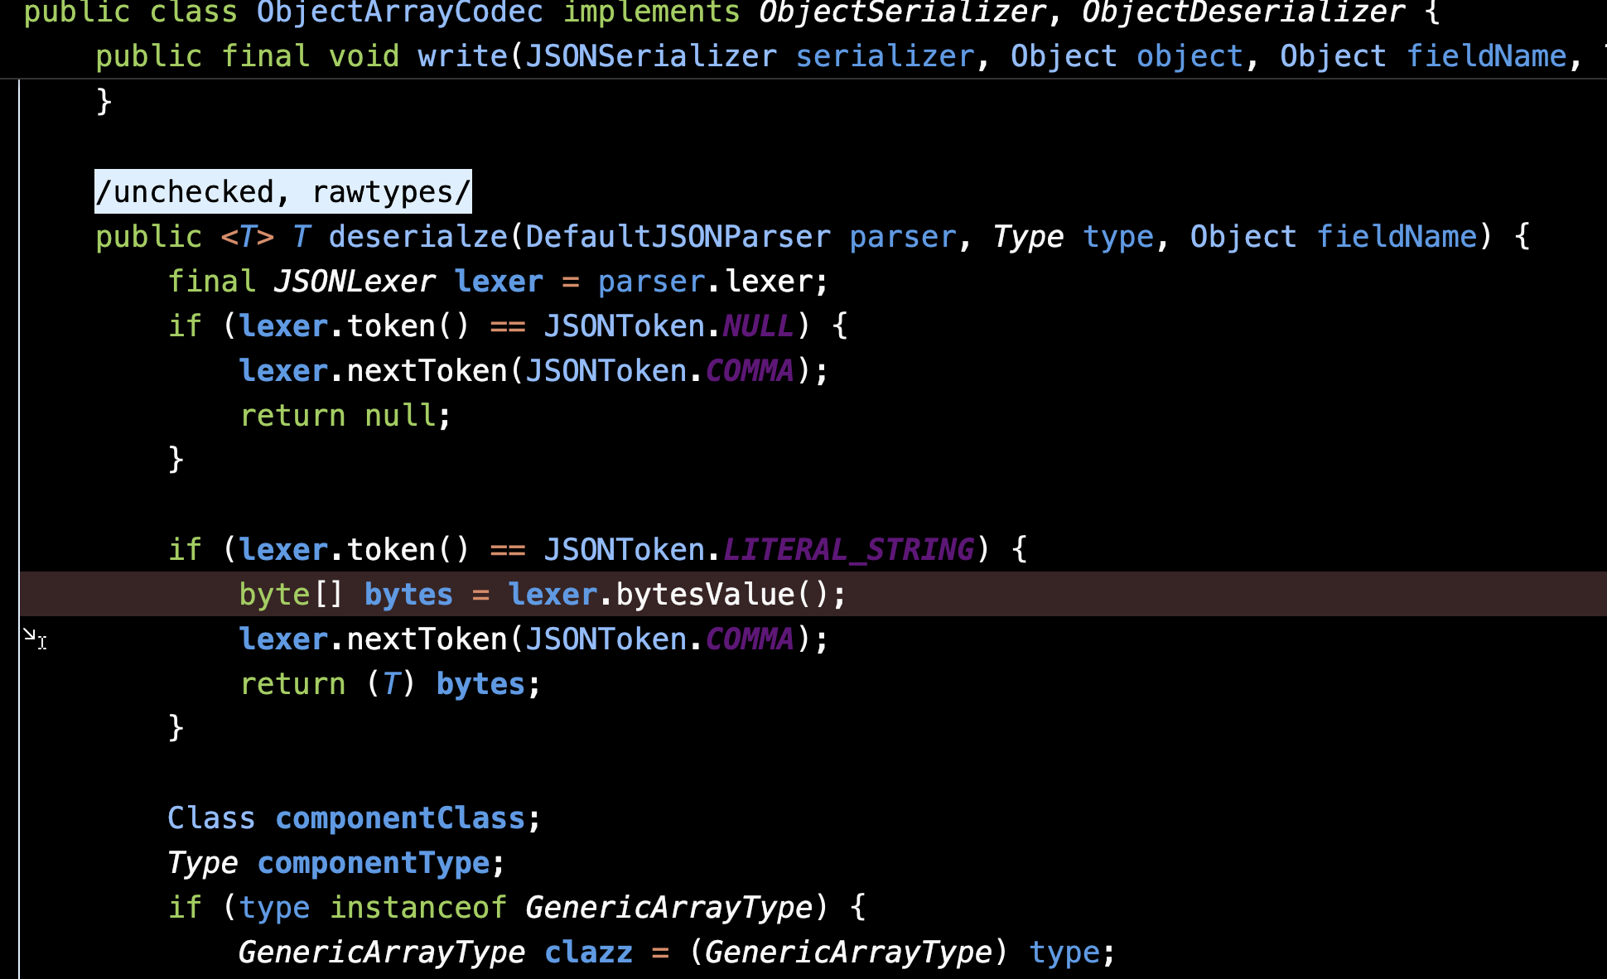Viewport: 1607px width, 979px height.
Task: Click the componentClass variable
Action: tap(400, 818)
